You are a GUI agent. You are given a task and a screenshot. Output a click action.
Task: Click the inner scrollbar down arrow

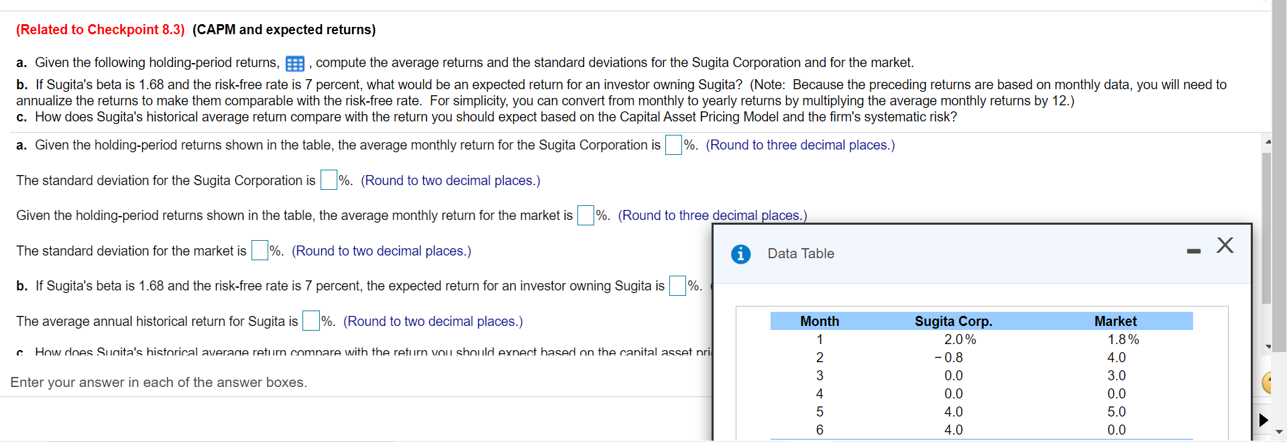pos(1267,347)
